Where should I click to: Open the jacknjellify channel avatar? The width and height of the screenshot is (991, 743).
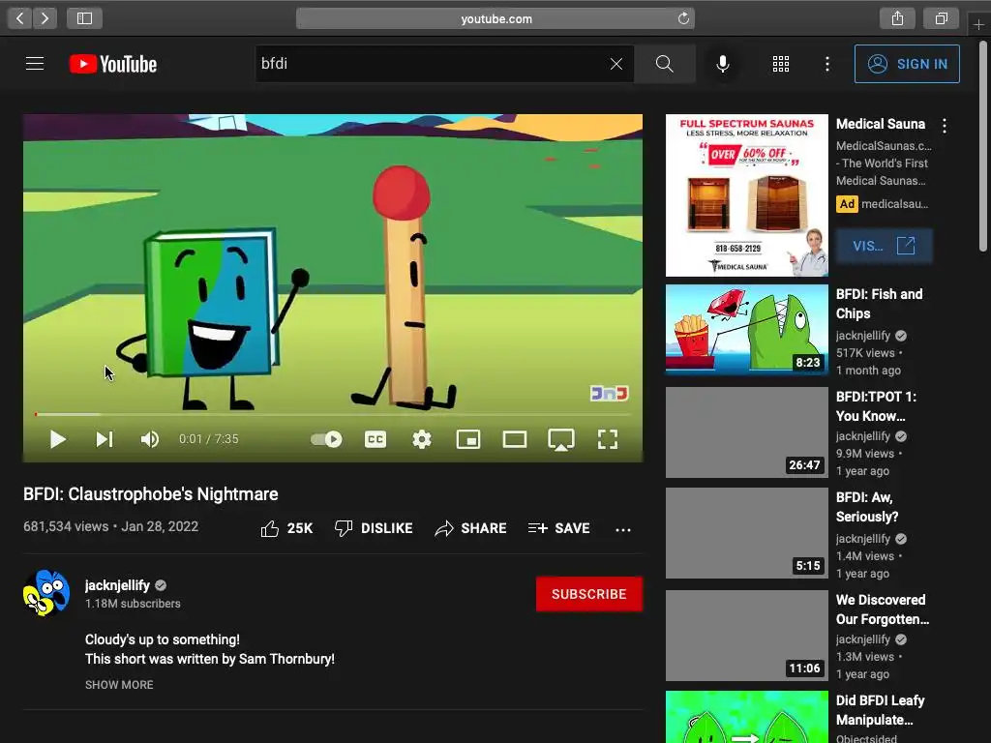[46, 592]
